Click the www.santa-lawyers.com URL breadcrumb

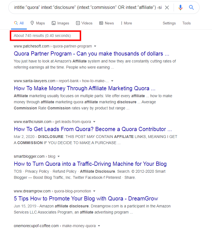[x=61, y=81]
